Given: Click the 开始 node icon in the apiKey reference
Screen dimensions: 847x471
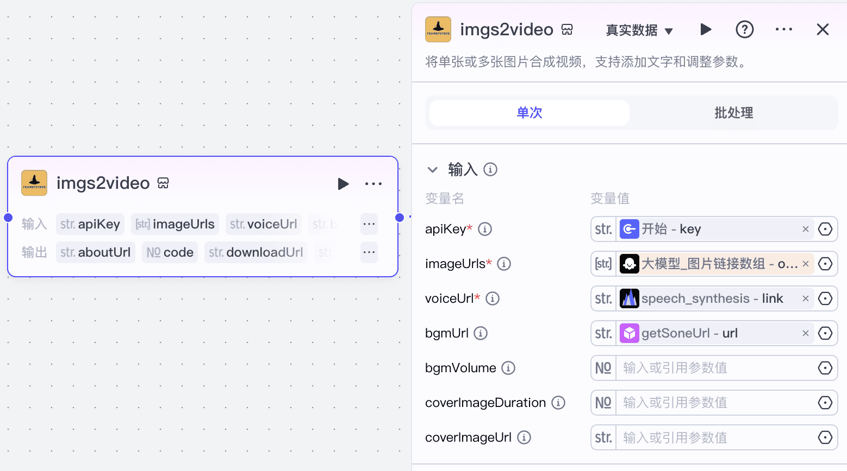Looking at the screenshot, I should (629, 229).
